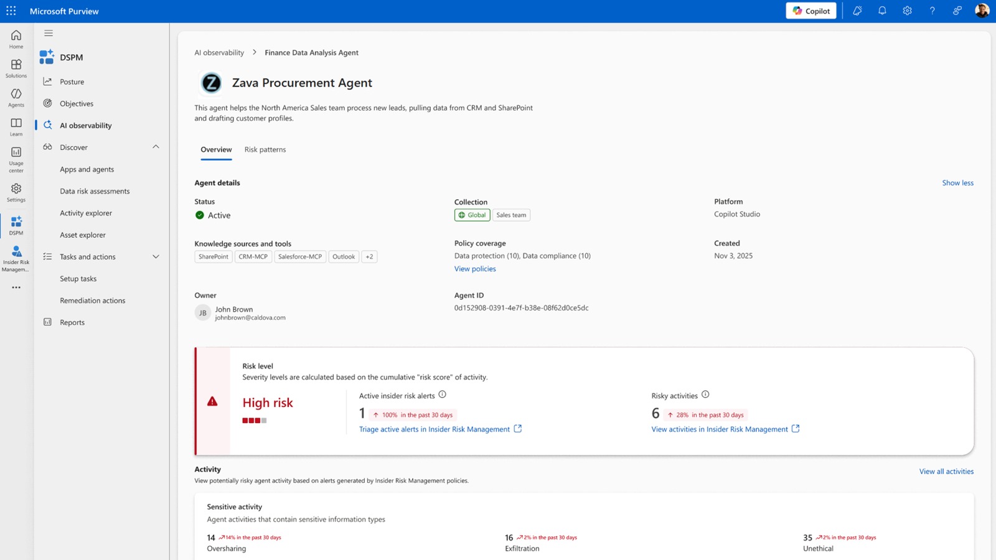
Task: Collapse the Discover section
Action: 156,147
